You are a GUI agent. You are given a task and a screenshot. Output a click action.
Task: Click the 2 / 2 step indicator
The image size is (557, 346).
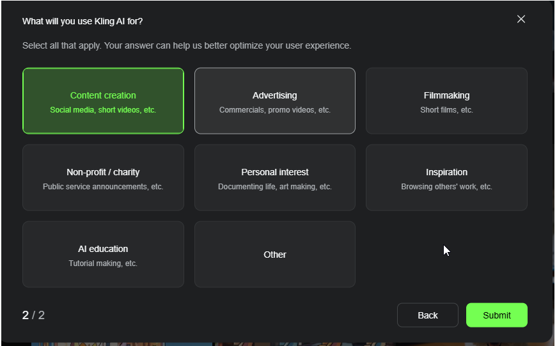[33, 315]
